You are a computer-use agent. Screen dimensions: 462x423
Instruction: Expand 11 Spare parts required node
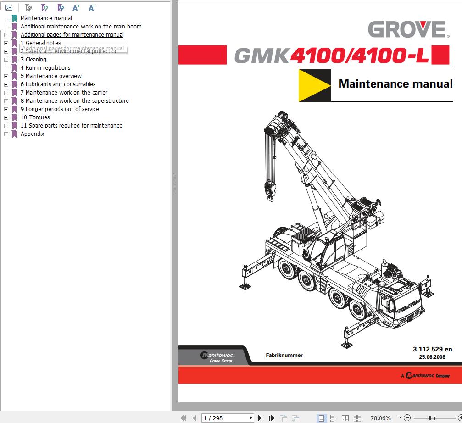(x=6, y=126)
